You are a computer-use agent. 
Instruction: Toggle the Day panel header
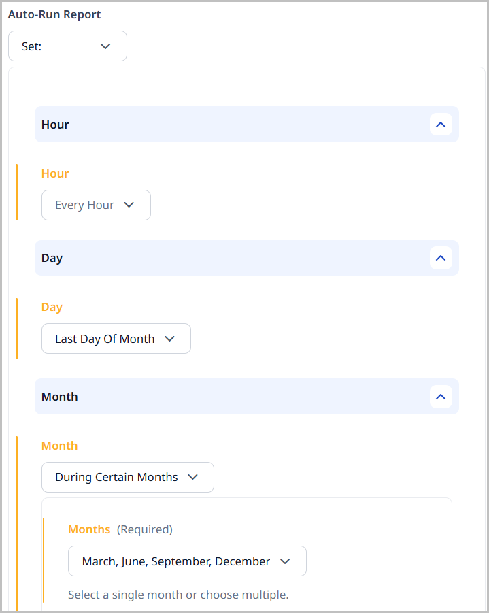[x=246, y=258]
